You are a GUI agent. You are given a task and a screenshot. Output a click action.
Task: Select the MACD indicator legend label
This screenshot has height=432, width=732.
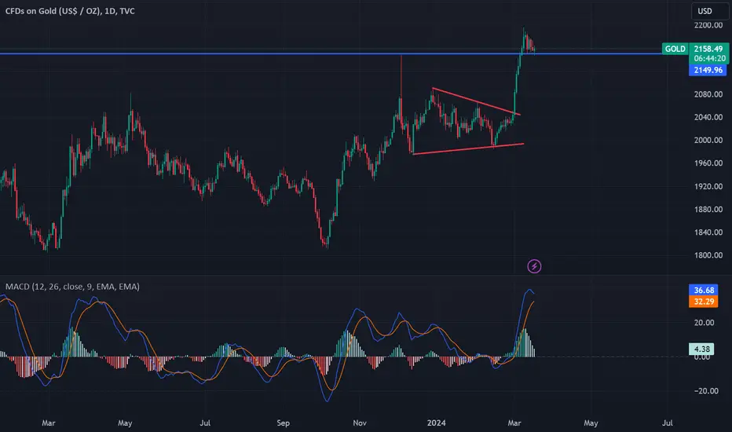(x=72, y=287)
